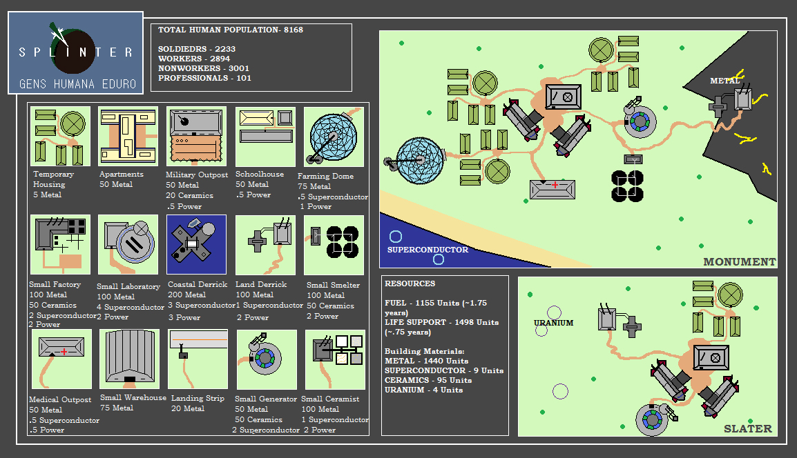Select the Apartments building icon
Screen dimensions: 797x458
click(128, 137)
